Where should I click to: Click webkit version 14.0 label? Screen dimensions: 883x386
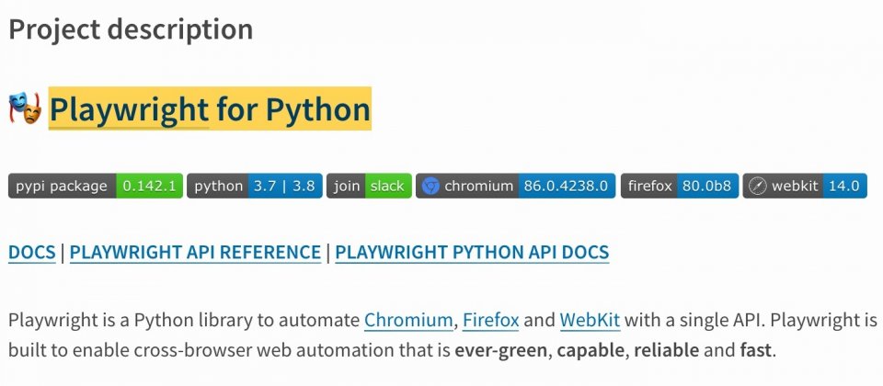tap(844, 186)
